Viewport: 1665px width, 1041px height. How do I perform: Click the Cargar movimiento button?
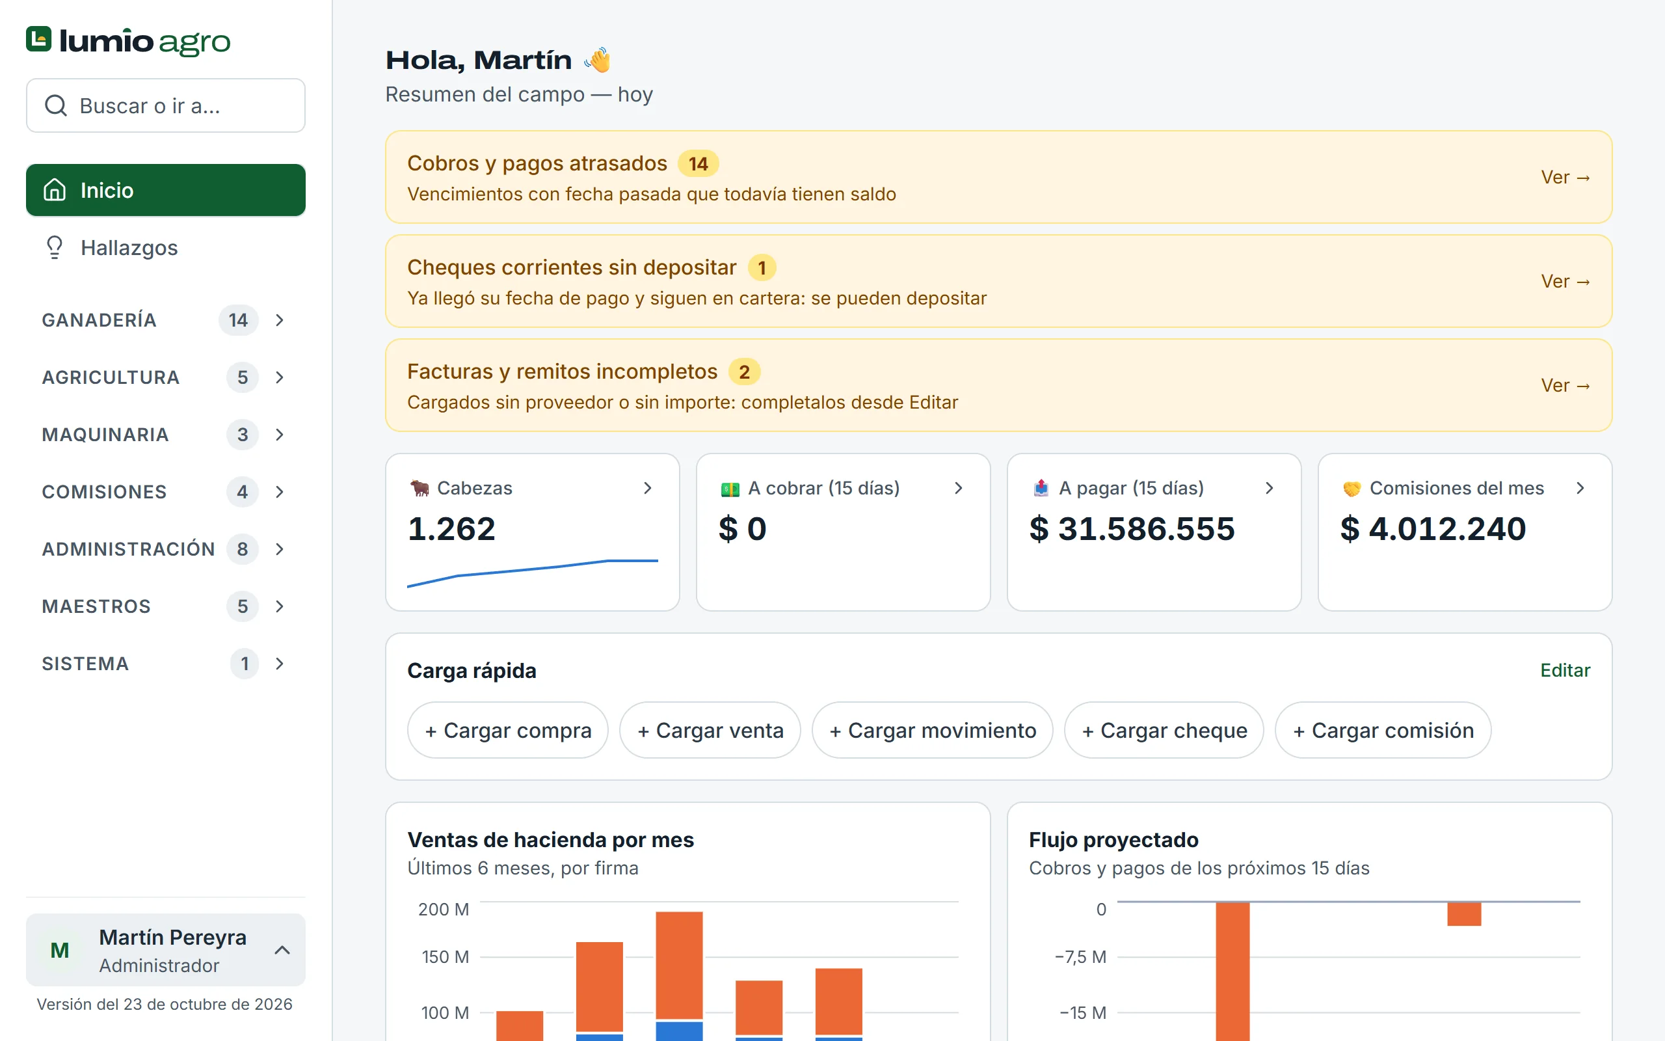[x=932, y=730]
